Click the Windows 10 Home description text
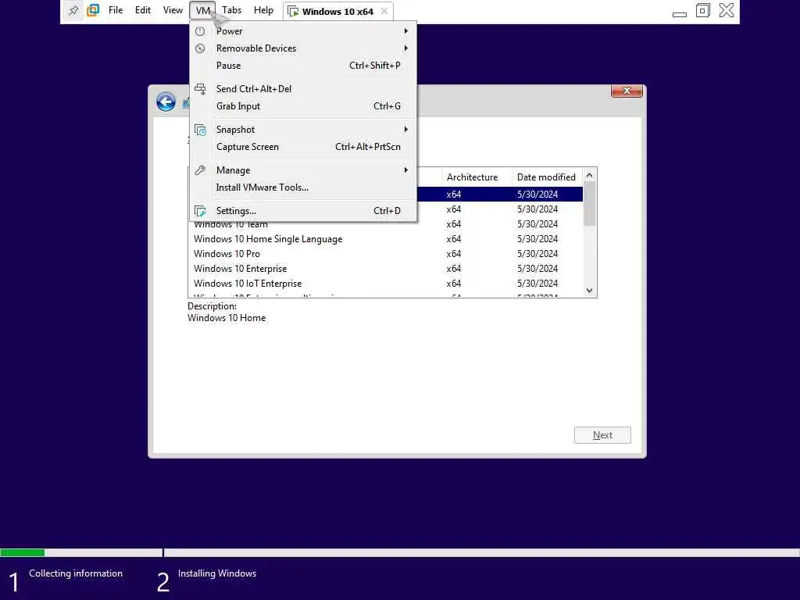The image size is (800, 600). [x=227, y=318]
